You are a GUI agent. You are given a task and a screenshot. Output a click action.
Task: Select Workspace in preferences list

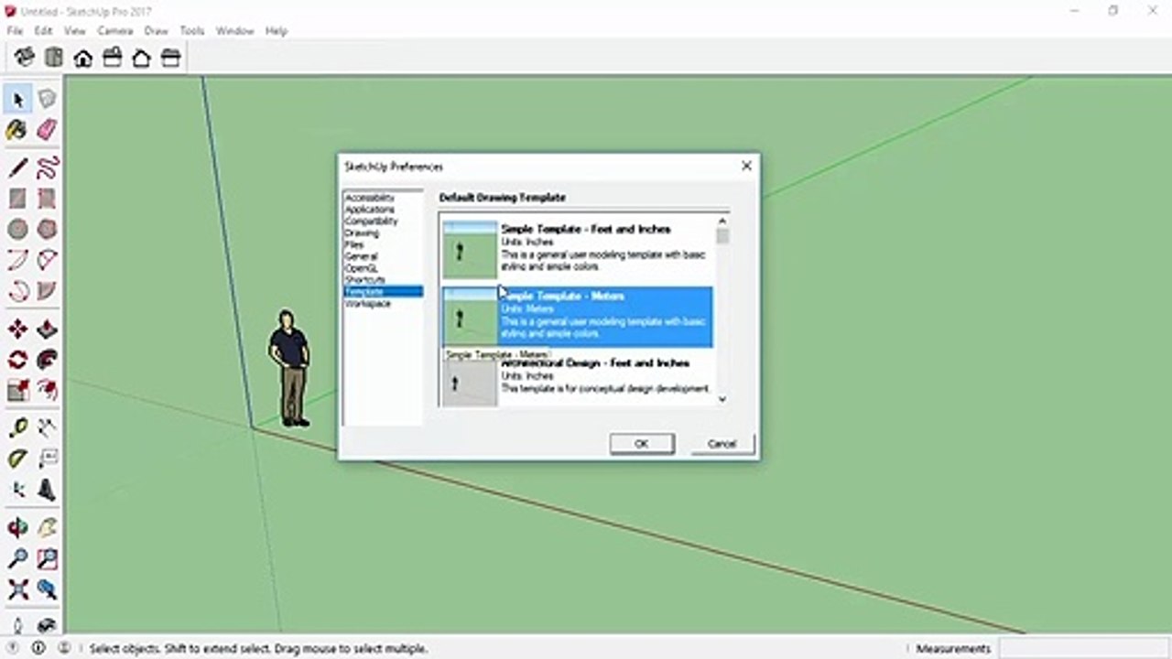367,303
